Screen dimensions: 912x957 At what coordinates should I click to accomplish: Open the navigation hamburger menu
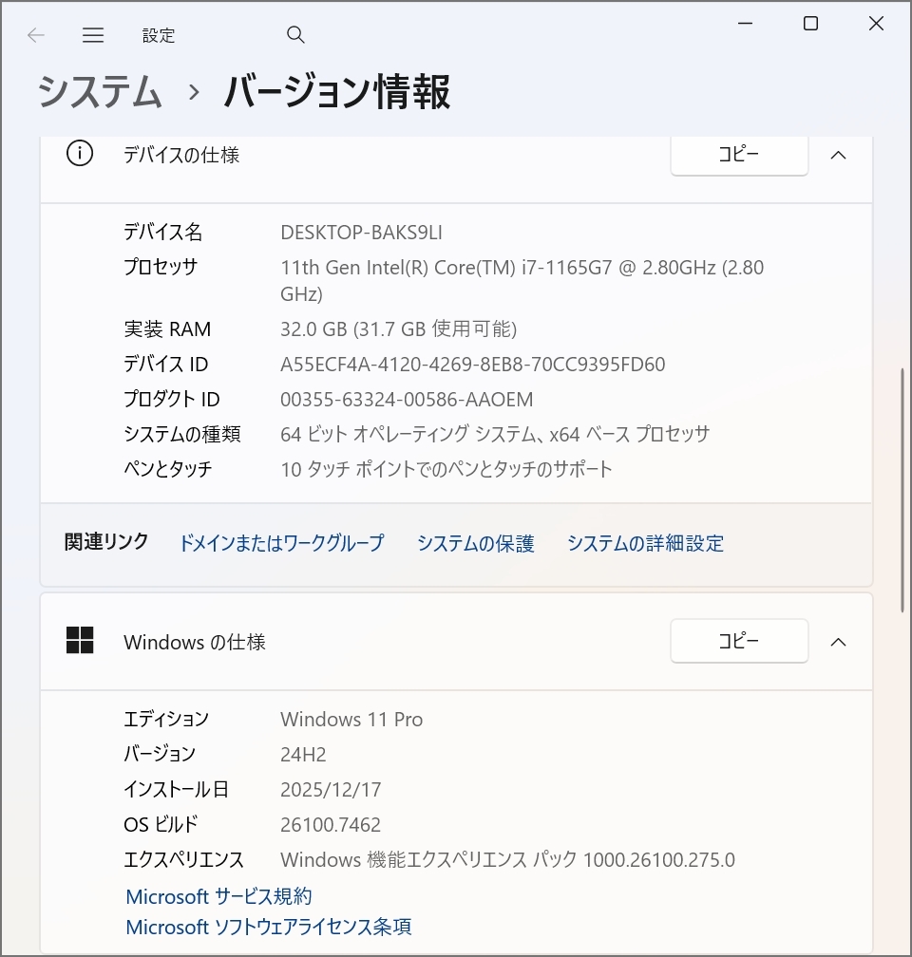click(x=93, y=34)
